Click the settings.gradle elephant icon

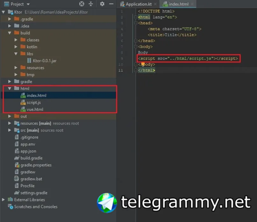[17, 193]
